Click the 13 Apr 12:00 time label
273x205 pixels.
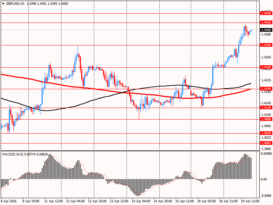click(119, 201)
